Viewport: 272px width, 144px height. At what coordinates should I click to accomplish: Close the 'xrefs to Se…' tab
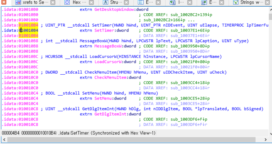point(53,2)
